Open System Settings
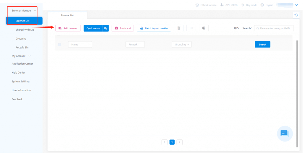Screen dimensions: 303x153 [21, 82]
